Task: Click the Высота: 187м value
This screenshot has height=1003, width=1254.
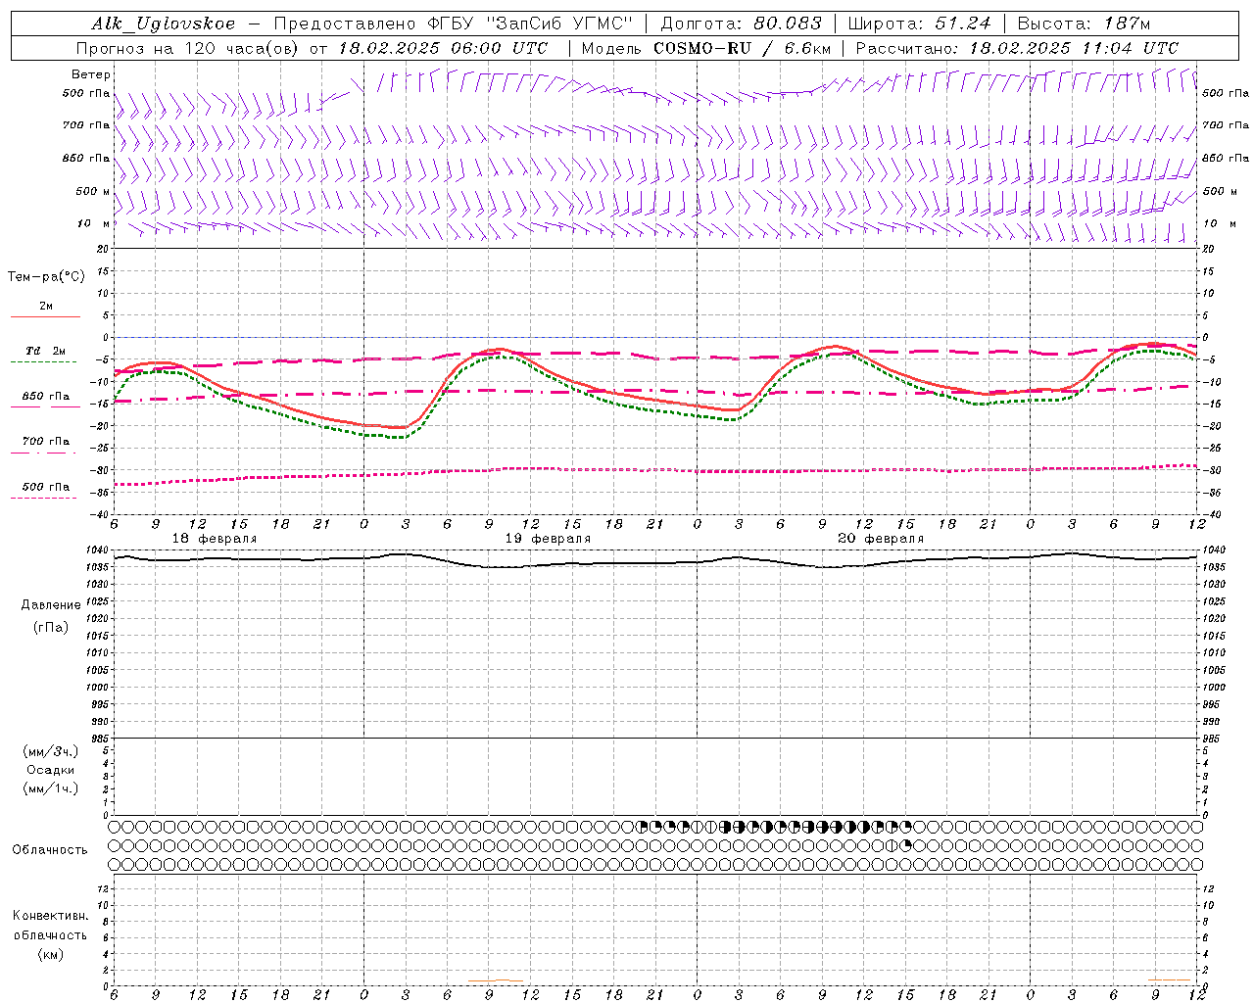Action: pos(1084,24)
